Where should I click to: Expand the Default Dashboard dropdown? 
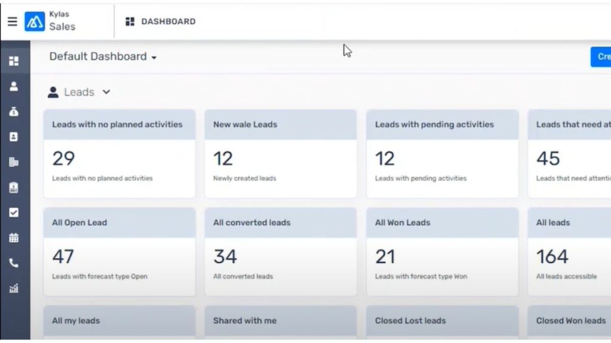pyautogui.click(x=103, y=57)
